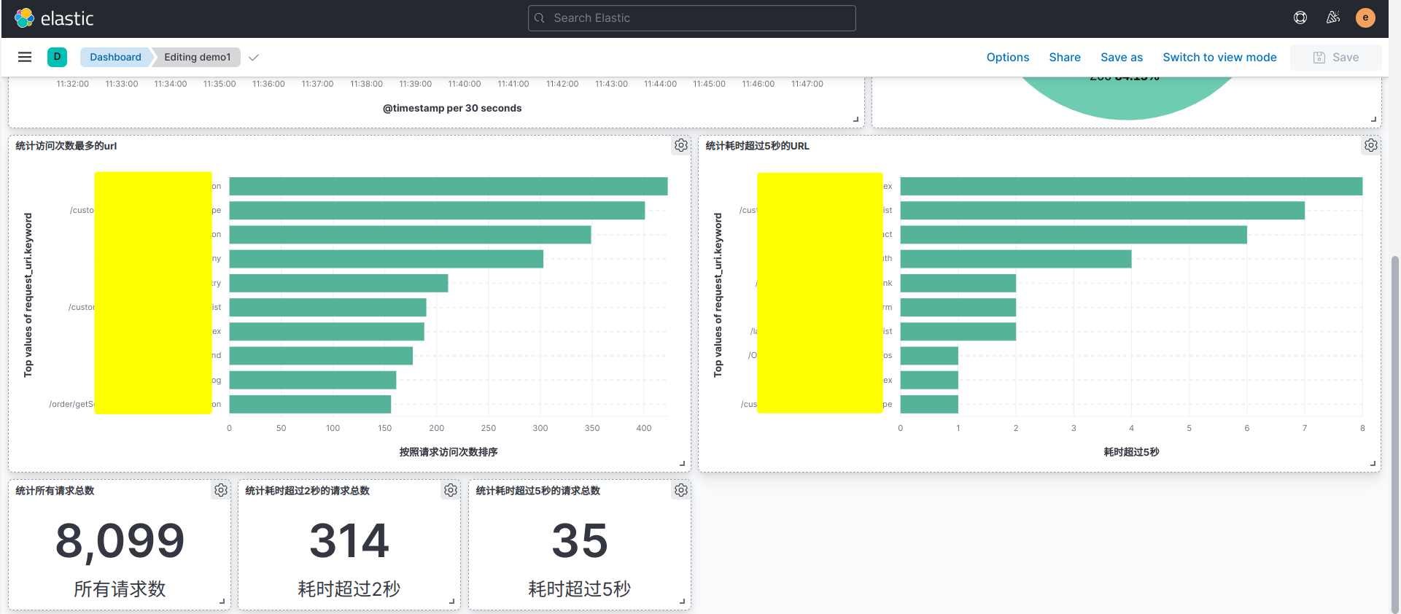Screen dimensions: 1401x614
Task: Click the search magnifier icon
Action: (540, 18)
